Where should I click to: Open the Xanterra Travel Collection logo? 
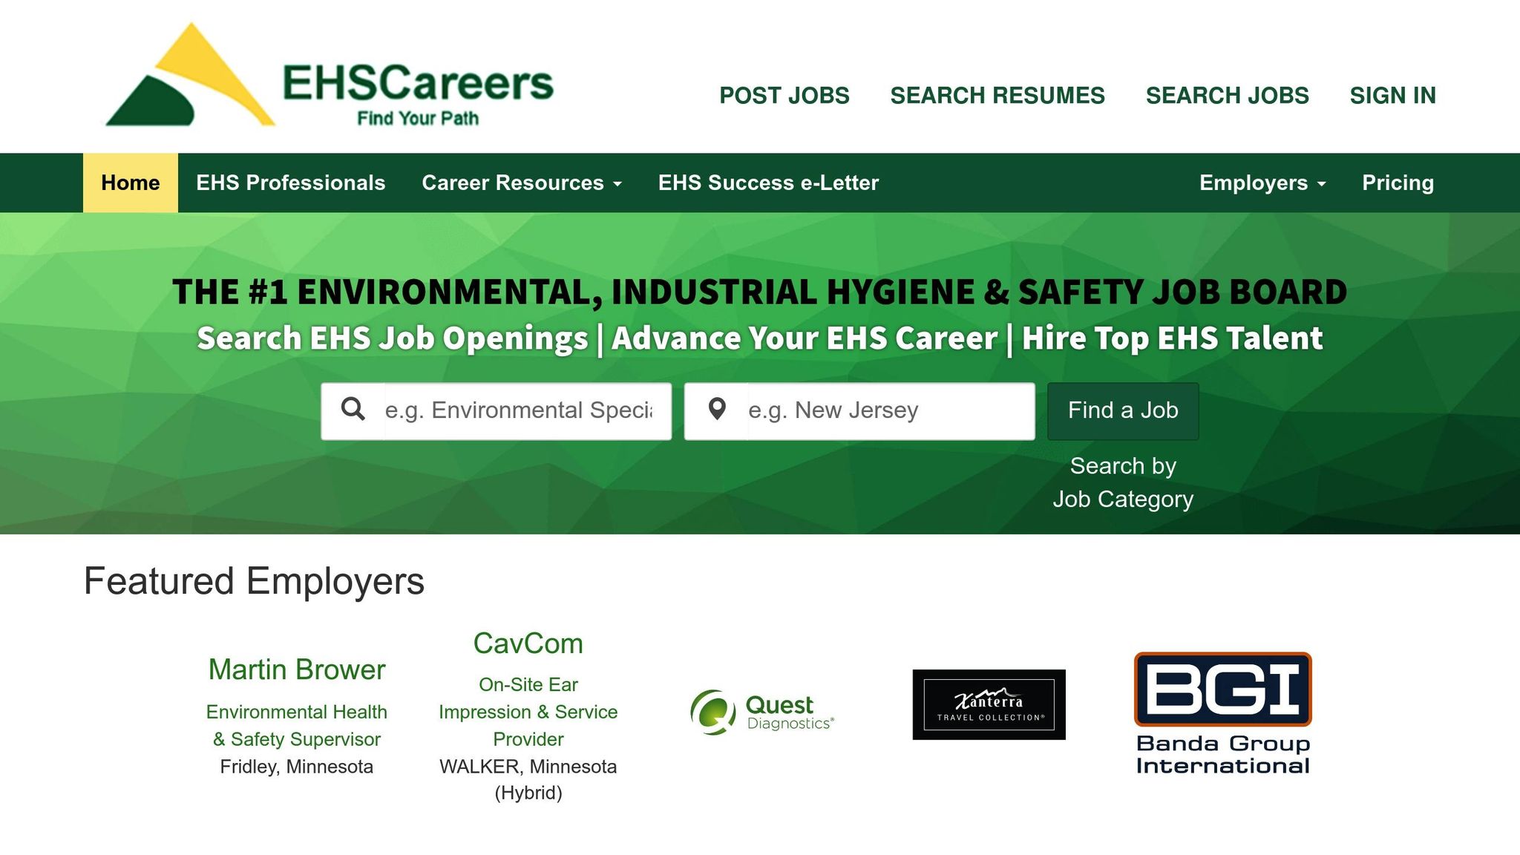(989, 705)
